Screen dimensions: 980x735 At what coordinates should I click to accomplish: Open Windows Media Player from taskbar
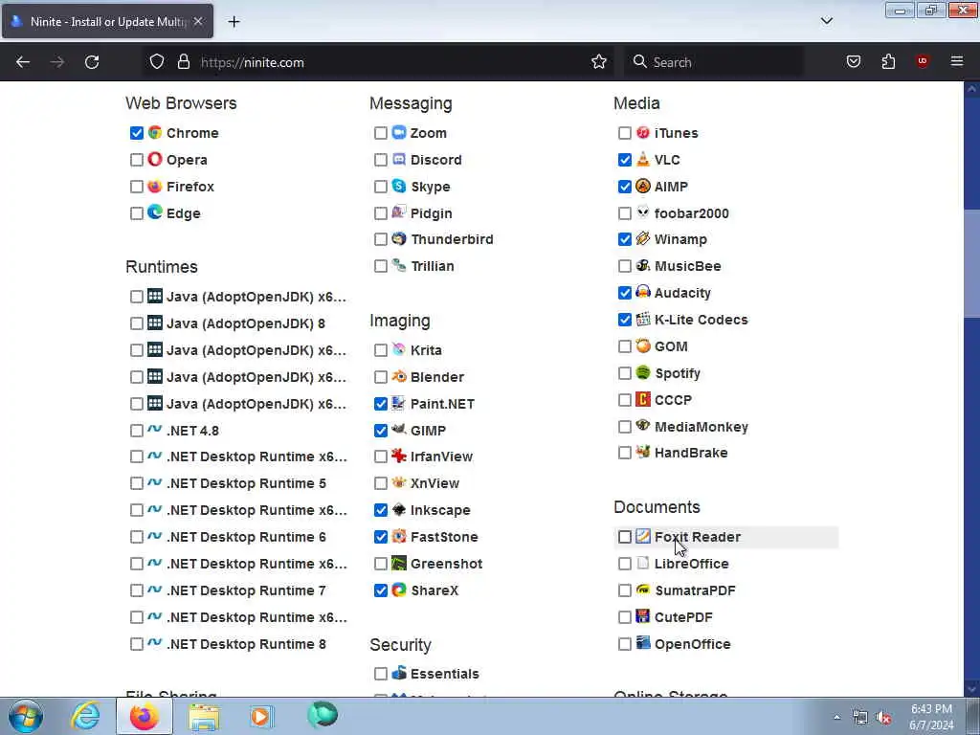click(261, 716)
